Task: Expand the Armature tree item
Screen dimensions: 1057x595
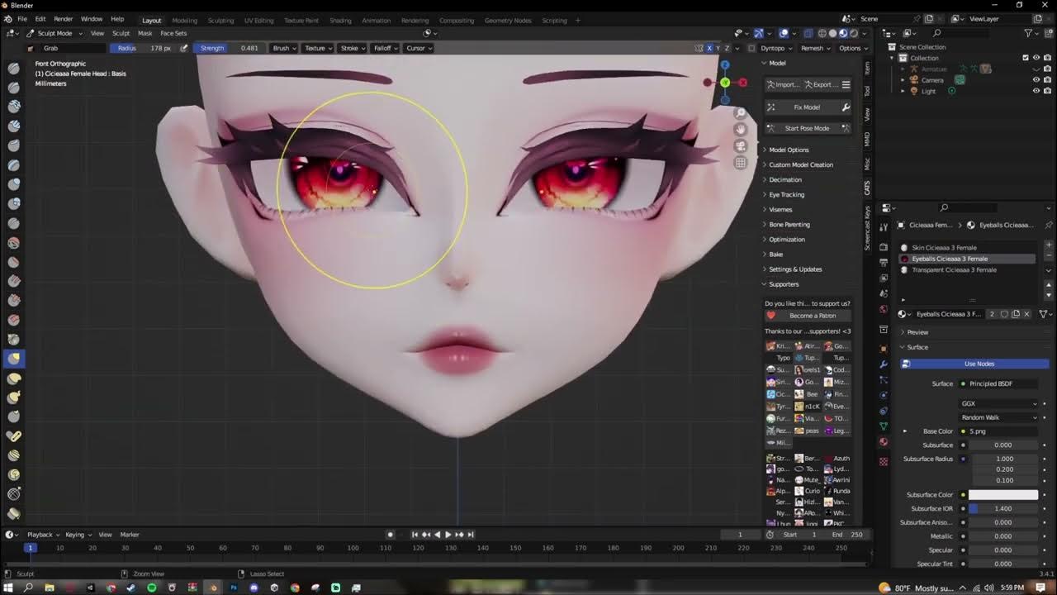Action: click(x=903, y=69)
